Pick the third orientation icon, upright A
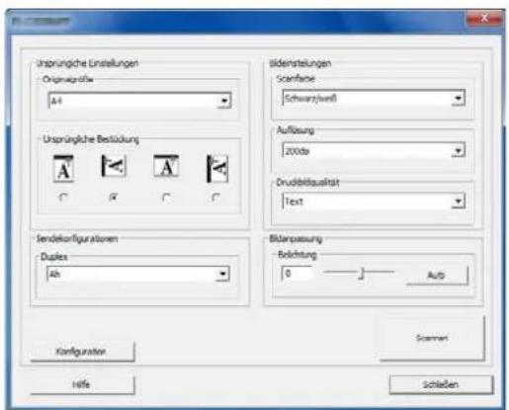 click(166, 166)
